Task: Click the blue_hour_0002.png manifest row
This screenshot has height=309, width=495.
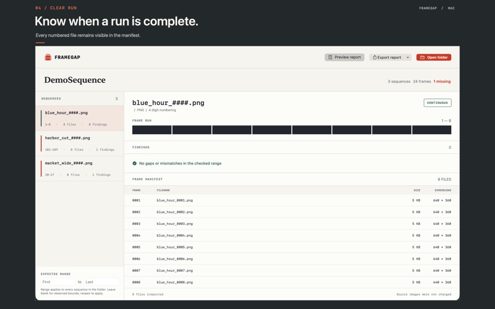Action: pos(291,212)
